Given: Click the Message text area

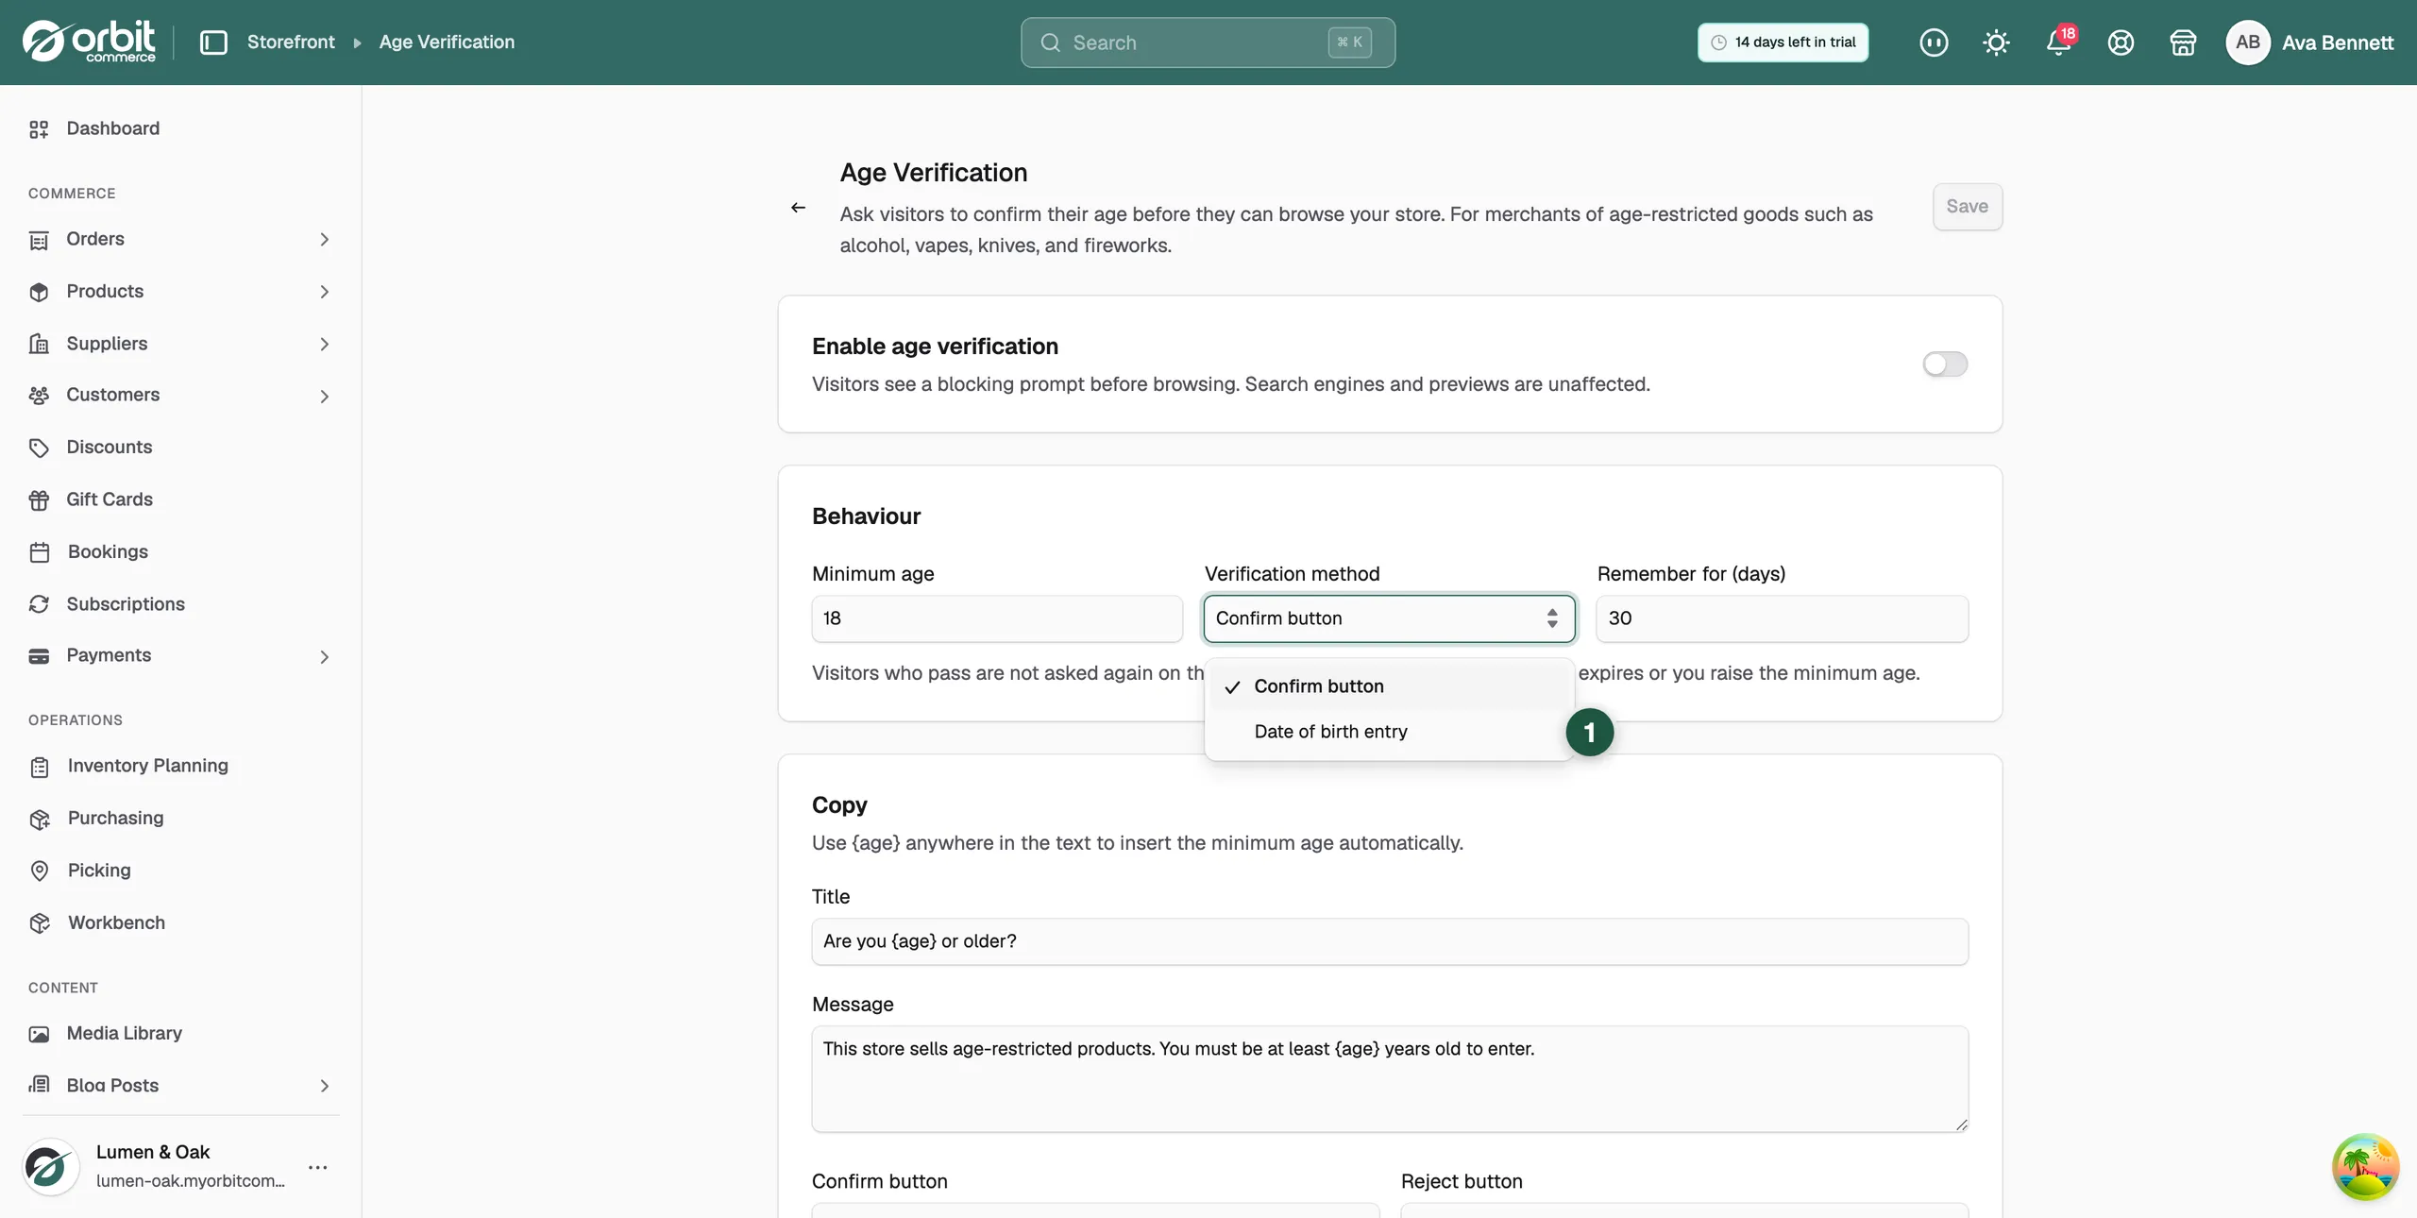Looking at the screenshot, I should (x=1390, y=1079).
